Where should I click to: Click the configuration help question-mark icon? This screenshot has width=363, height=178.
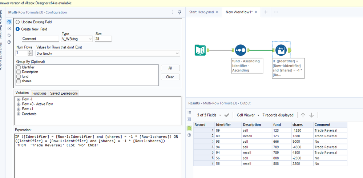click(9, 42)
